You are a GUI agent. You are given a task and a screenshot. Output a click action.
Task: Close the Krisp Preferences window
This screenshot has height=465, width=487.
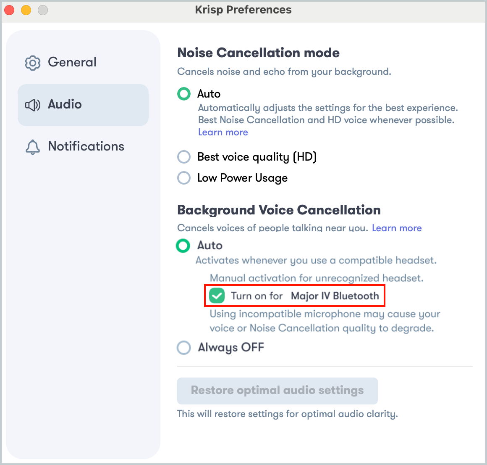click(x=9, y=10)
